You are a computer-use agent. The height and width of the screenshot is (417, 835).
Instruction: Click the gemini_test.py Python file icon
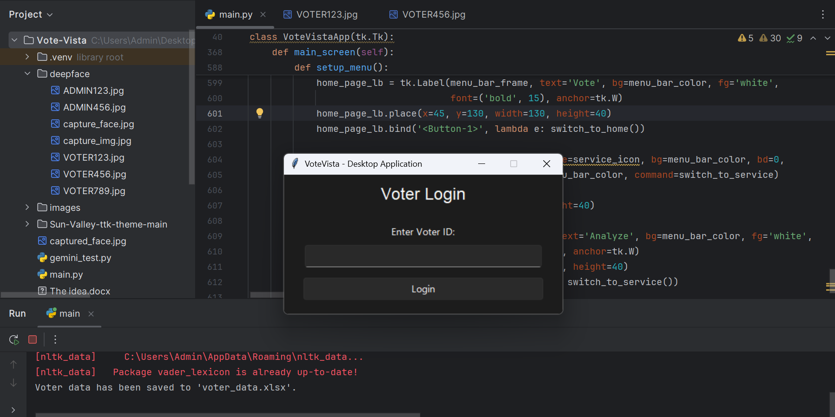pyautogui.click(x=42, y=258)
